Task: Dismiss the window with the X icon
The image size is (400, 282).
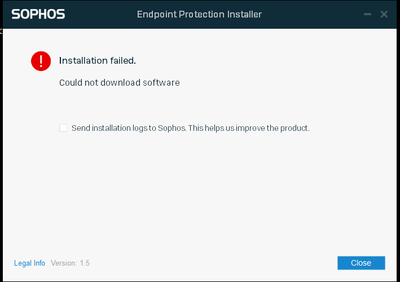Action: 384,14
